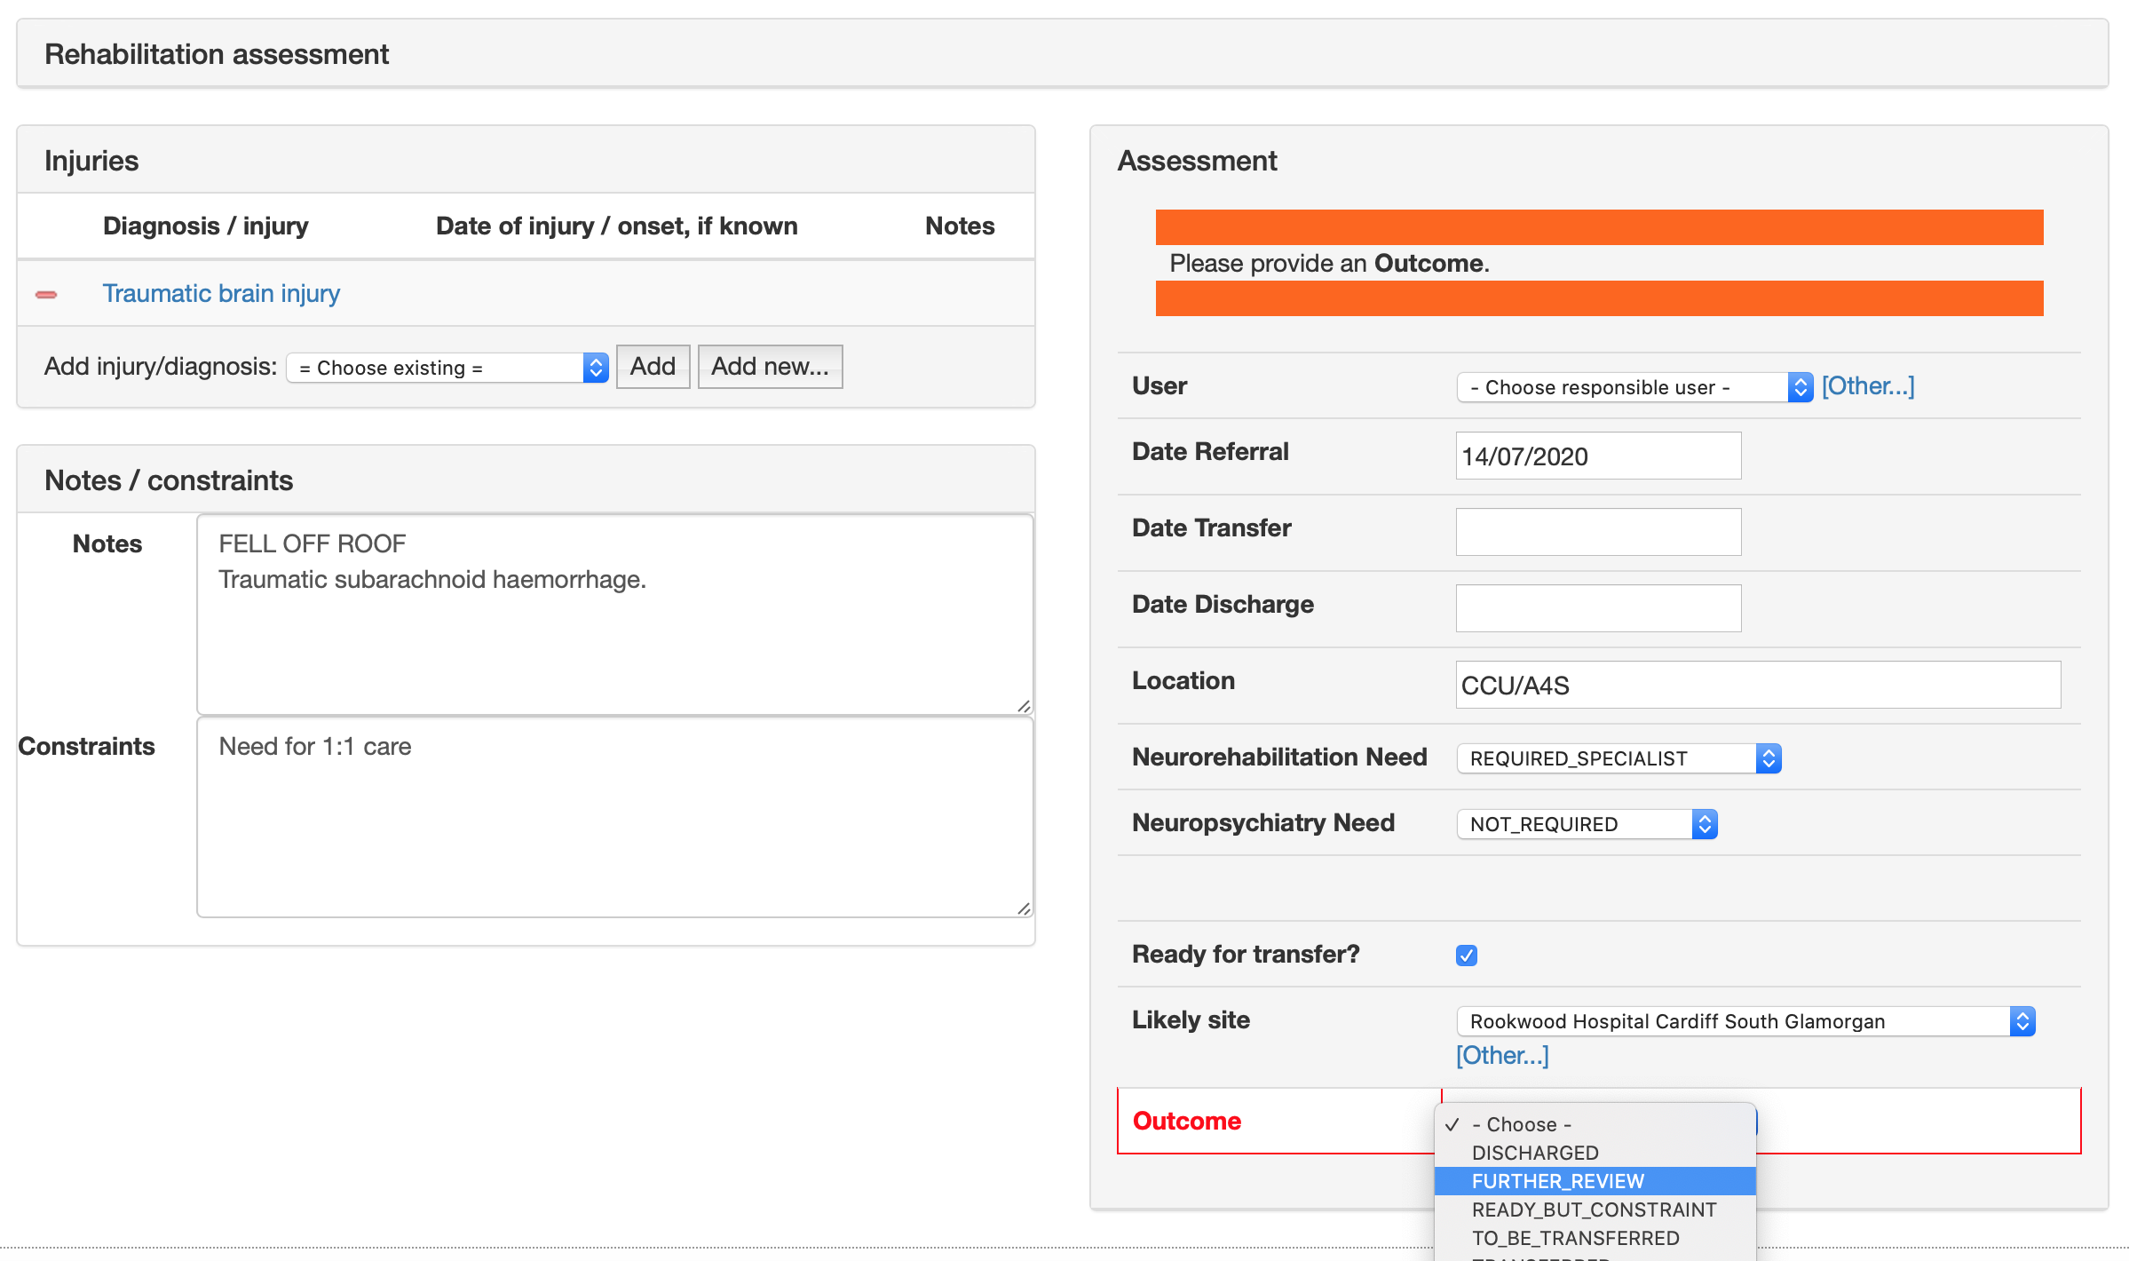Remove the Traumatic brain injury entry
The width and height of the screenshot is (2129, 1261).
pos(46,294)
